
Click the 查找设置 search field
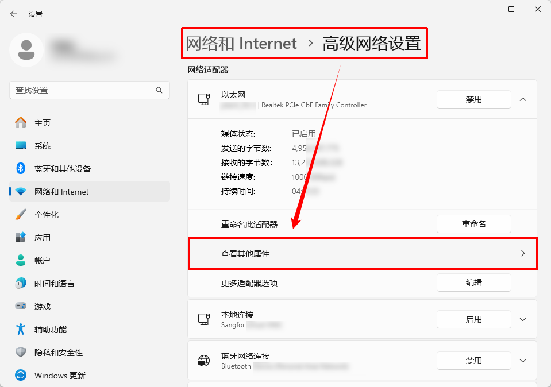click(x=90, y=90)
